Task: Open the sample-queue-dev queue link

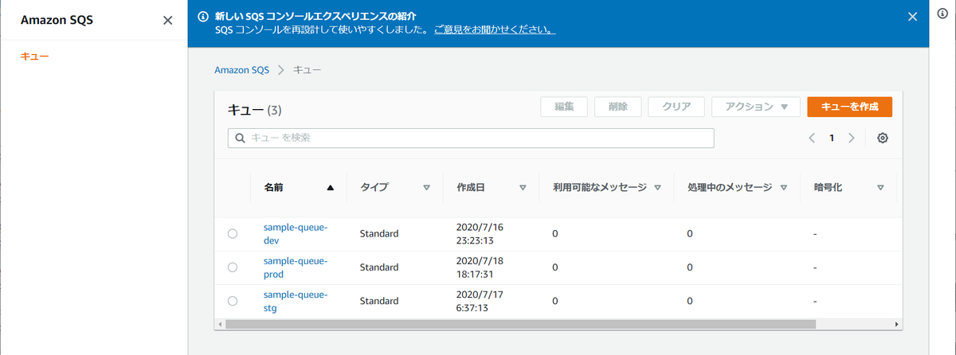Action: [x=296, y=234]
